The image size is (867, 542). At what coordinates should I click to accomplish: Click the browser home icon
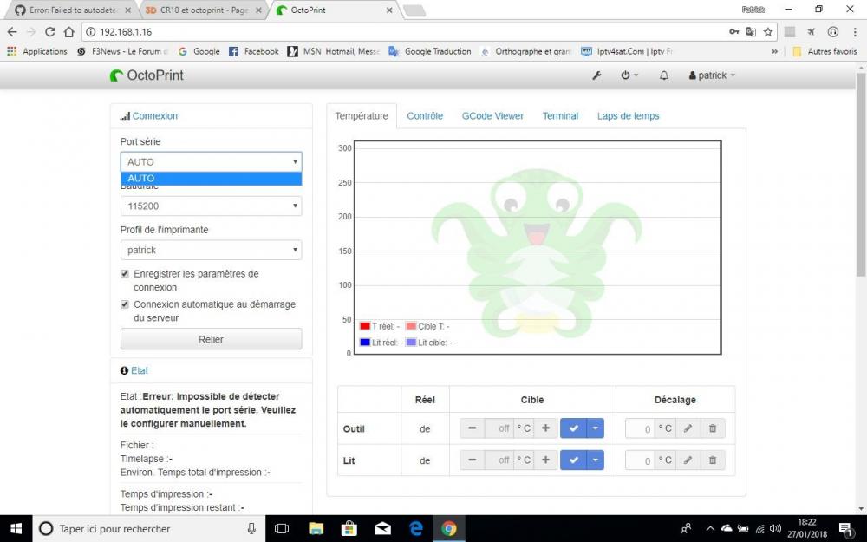68,32
